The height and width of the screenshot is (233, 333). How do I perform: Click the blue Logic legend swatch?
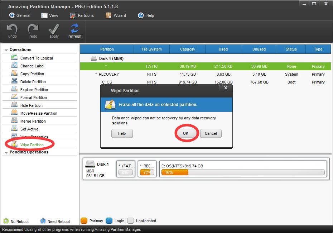(109, 221)
